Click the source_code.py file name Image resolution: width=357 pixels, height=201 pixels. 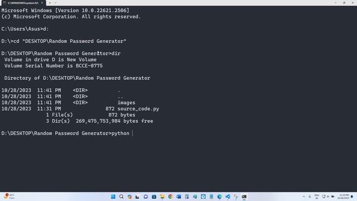click(138, 109)
